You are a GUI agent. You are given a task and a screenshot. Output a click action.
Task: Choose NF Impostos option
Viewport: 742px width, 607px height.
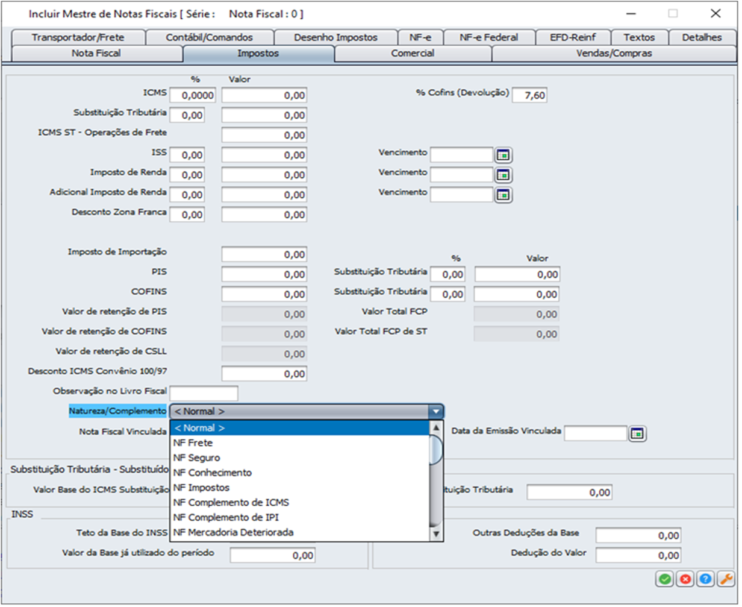[x=300, y=488]
